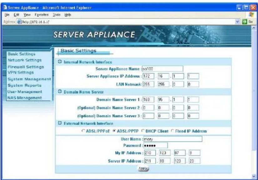This screenshot has width=258, height=180.
Task: Open Basic Settings in the sidebar
Action: (x=22, y=54)
